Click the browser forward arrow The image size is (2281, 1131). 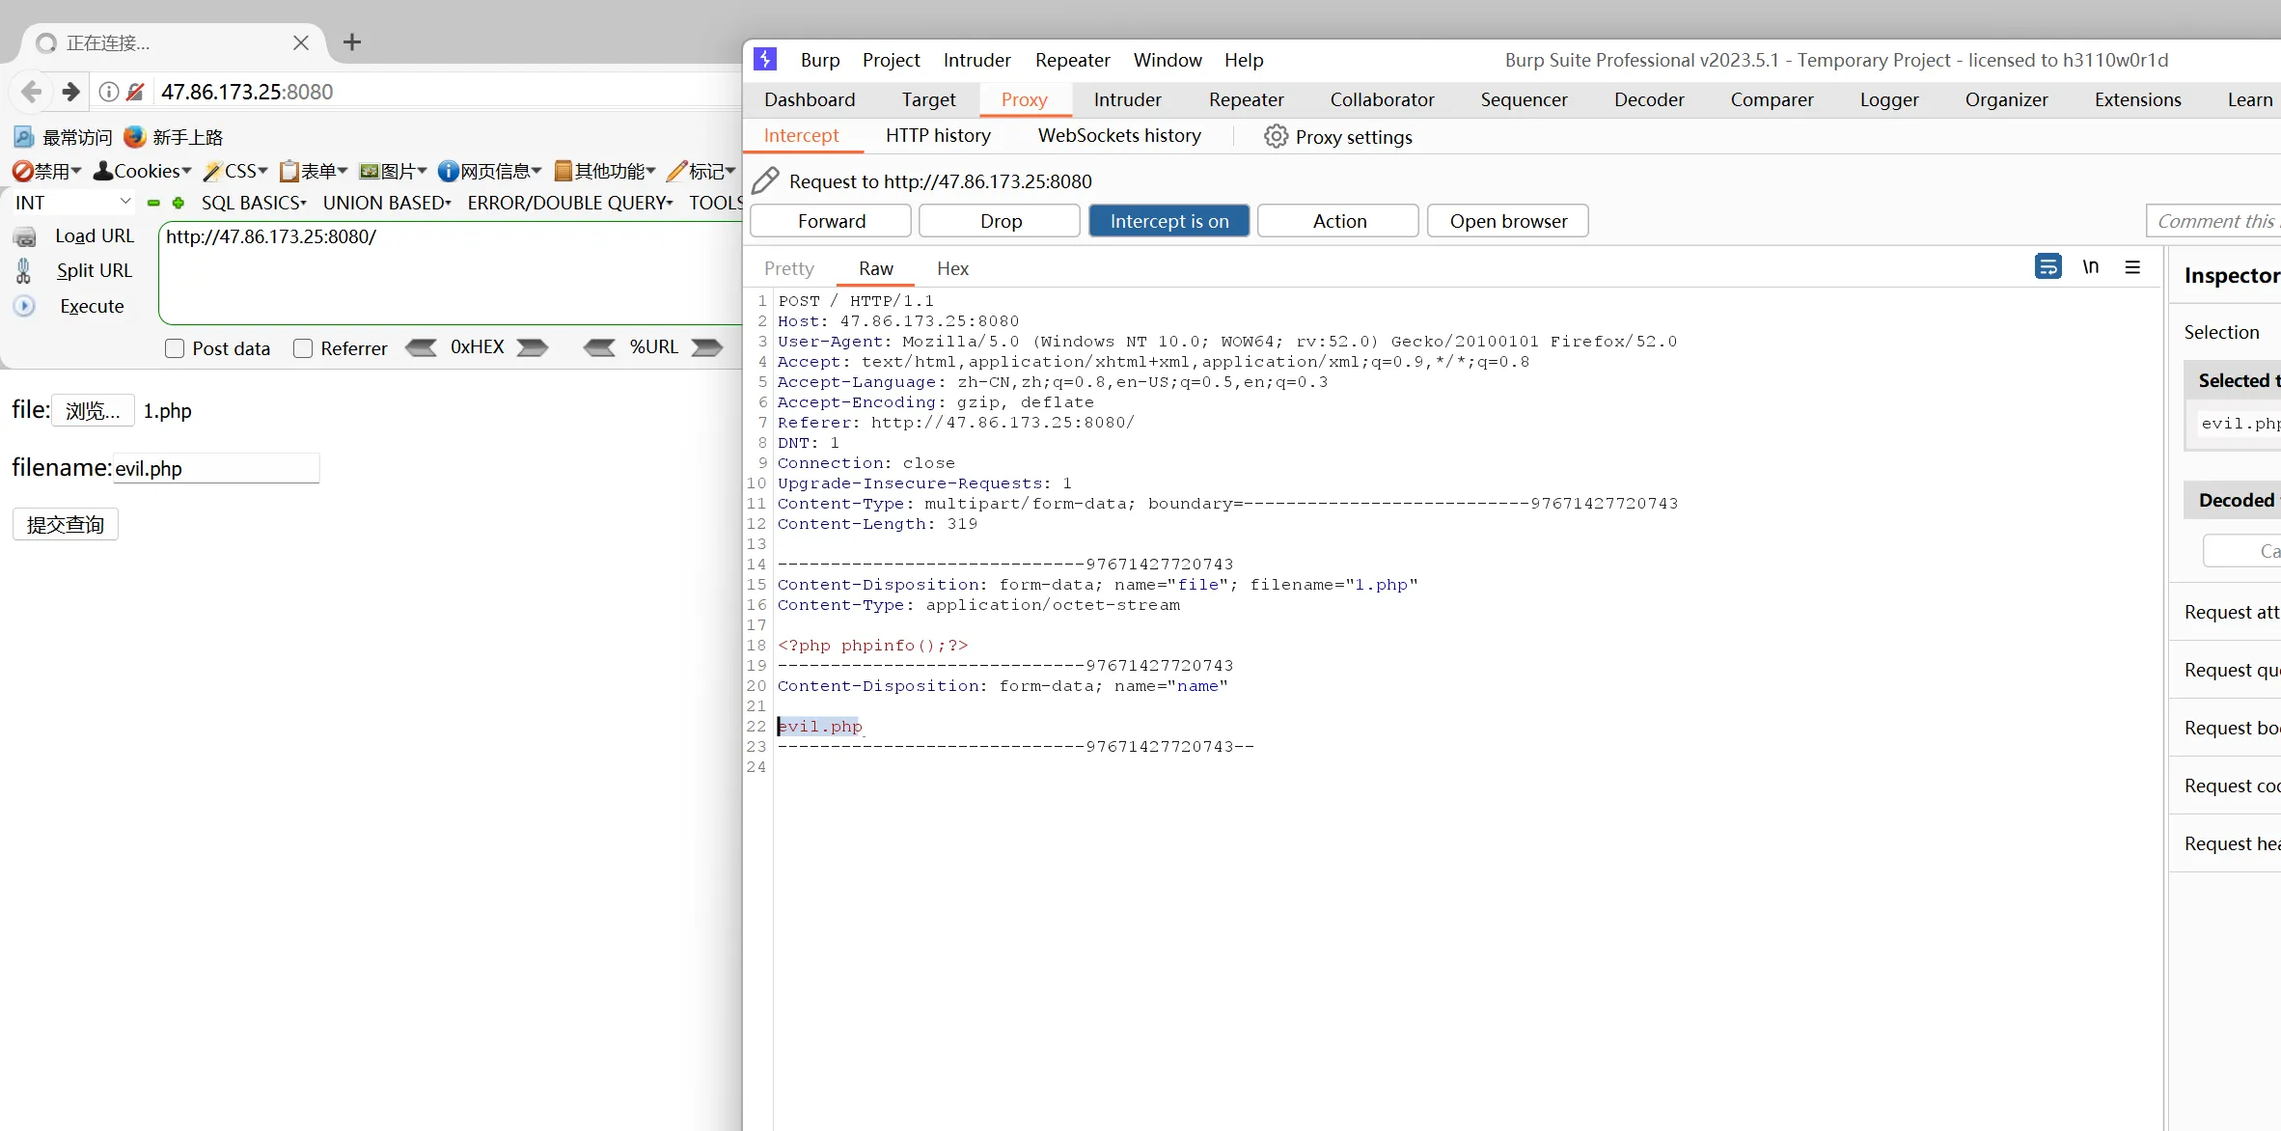click(70, 92)
